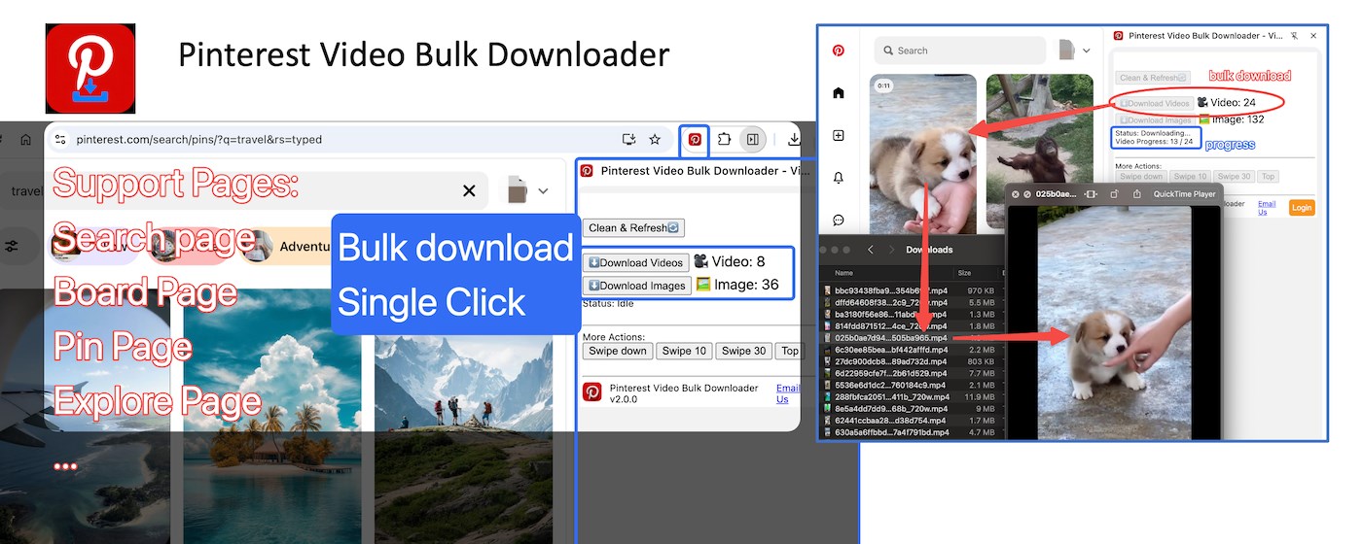Open Email Us link next to Login

(x=1266, y=208)
